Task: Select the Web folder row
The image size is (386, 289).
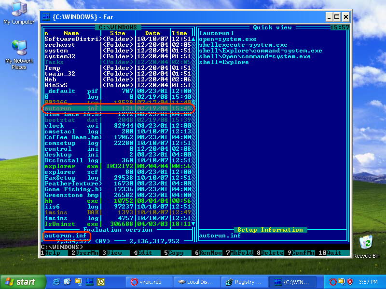Action: (118, 79)
